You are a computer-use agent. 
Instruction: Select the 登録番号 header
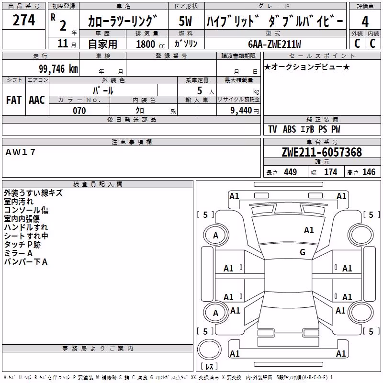171,56
